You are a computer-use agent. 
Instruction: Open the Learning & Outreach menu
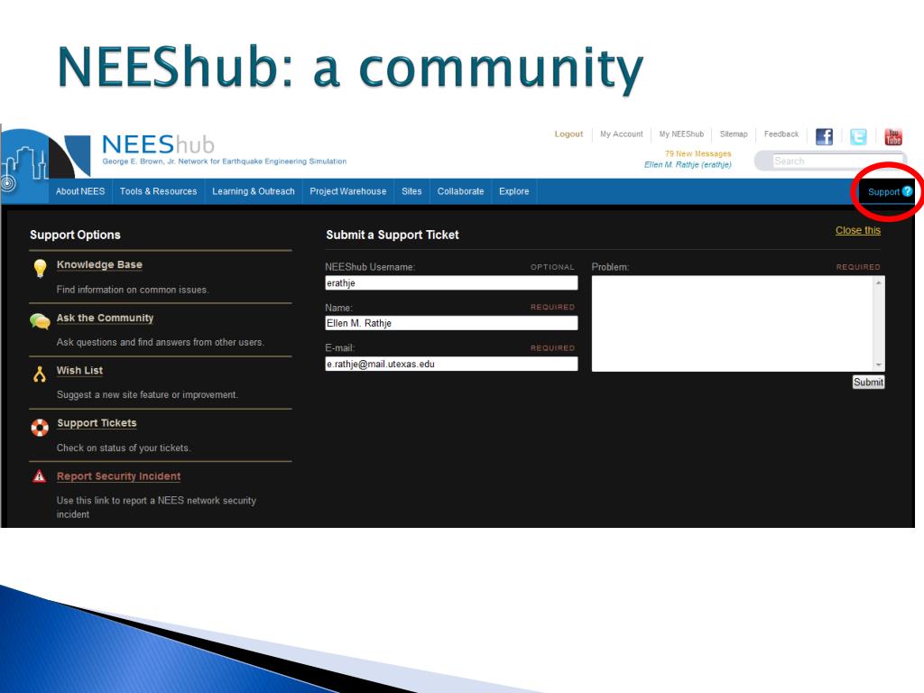254,191
